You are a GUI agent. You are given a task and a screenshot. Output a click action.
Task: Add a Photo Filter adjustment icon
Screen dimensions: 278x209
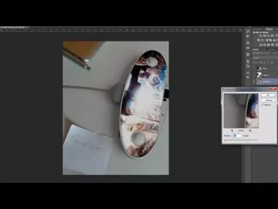point(270,40)
